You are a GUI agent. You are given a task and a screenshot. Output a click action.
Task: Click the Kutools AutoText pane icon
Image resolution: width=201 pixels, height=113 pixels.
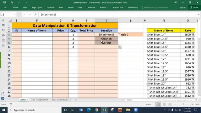pyautogui.click(x=3, y=30)
